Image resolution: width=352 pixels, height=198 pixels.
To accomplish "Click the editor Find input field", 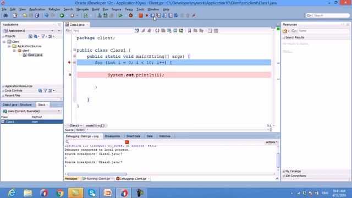I will click(x=103, y=31).
